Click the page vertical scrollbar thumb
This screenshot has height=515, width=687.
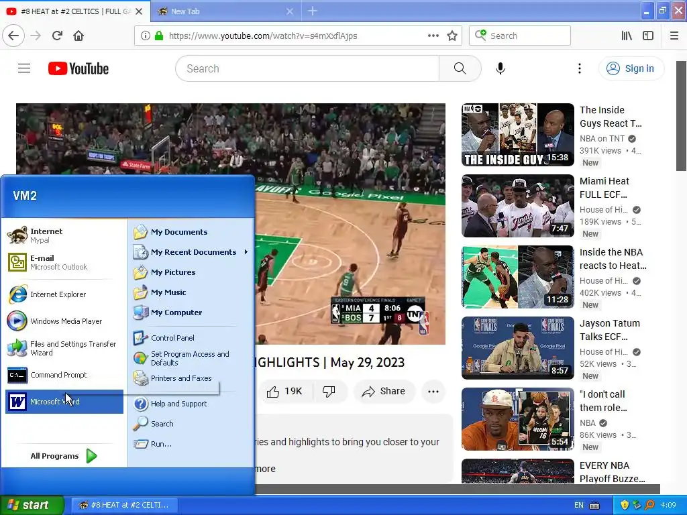pyautogui.click(x=682, y=116)
